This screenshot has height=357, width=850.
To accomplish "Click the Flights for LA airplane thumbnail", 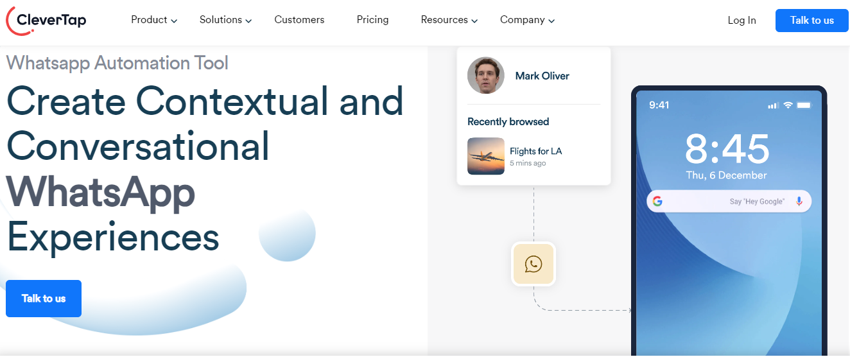I will point(486,156).
